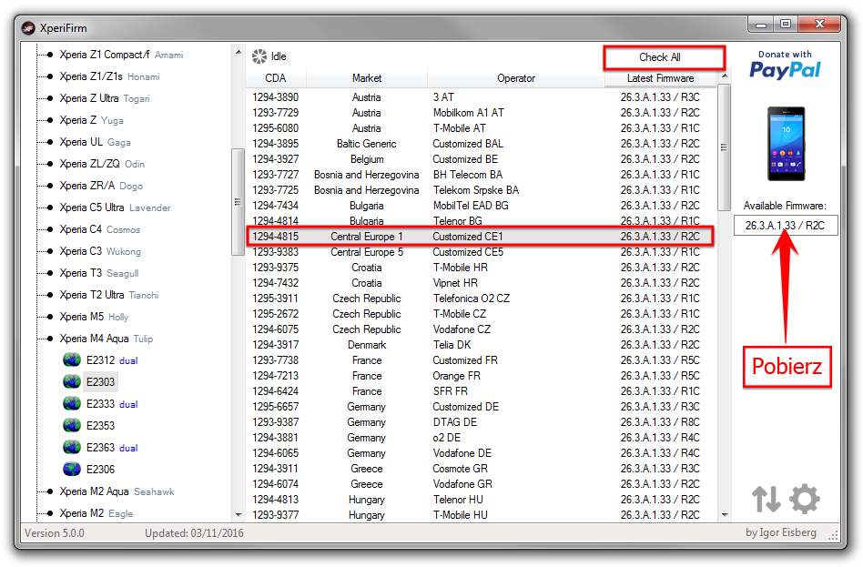Click the globe icon beside E2306

pos(72,469)
